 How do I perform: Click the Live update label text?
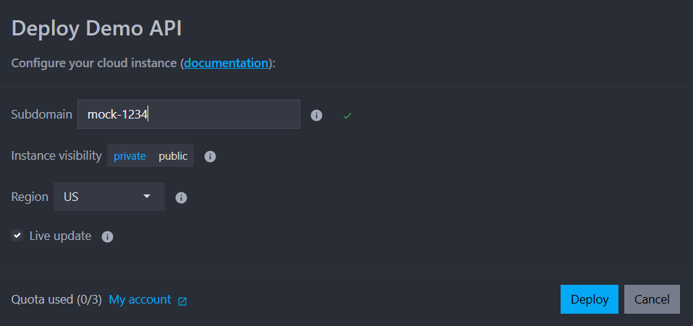point(60,236)
